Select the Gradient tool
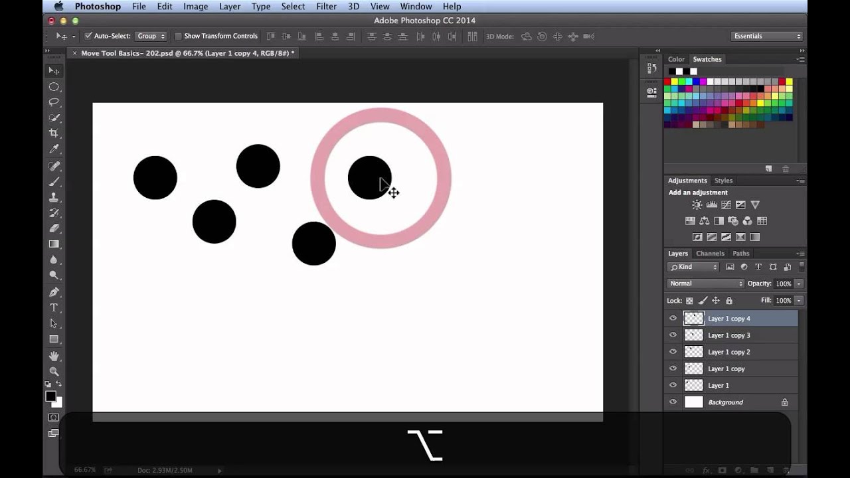The height and width of the screenshot is (478, 850). pos(54,244)
